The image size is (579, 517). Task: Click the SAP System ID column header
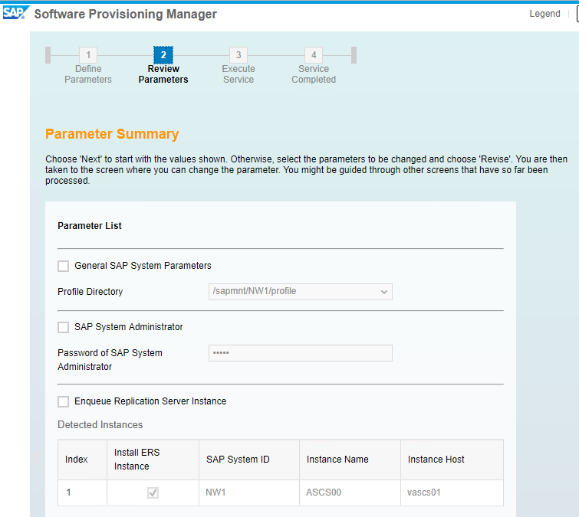pyautogui.click(x=249, y=460)
